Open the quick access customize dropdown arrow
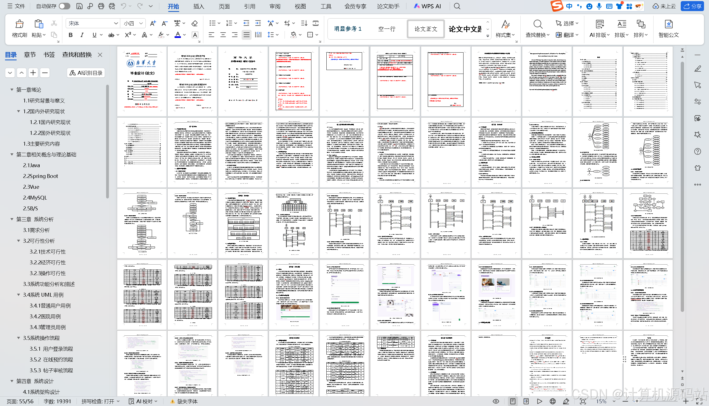Viewport: 709px width, 406px height. coord(151,6)
